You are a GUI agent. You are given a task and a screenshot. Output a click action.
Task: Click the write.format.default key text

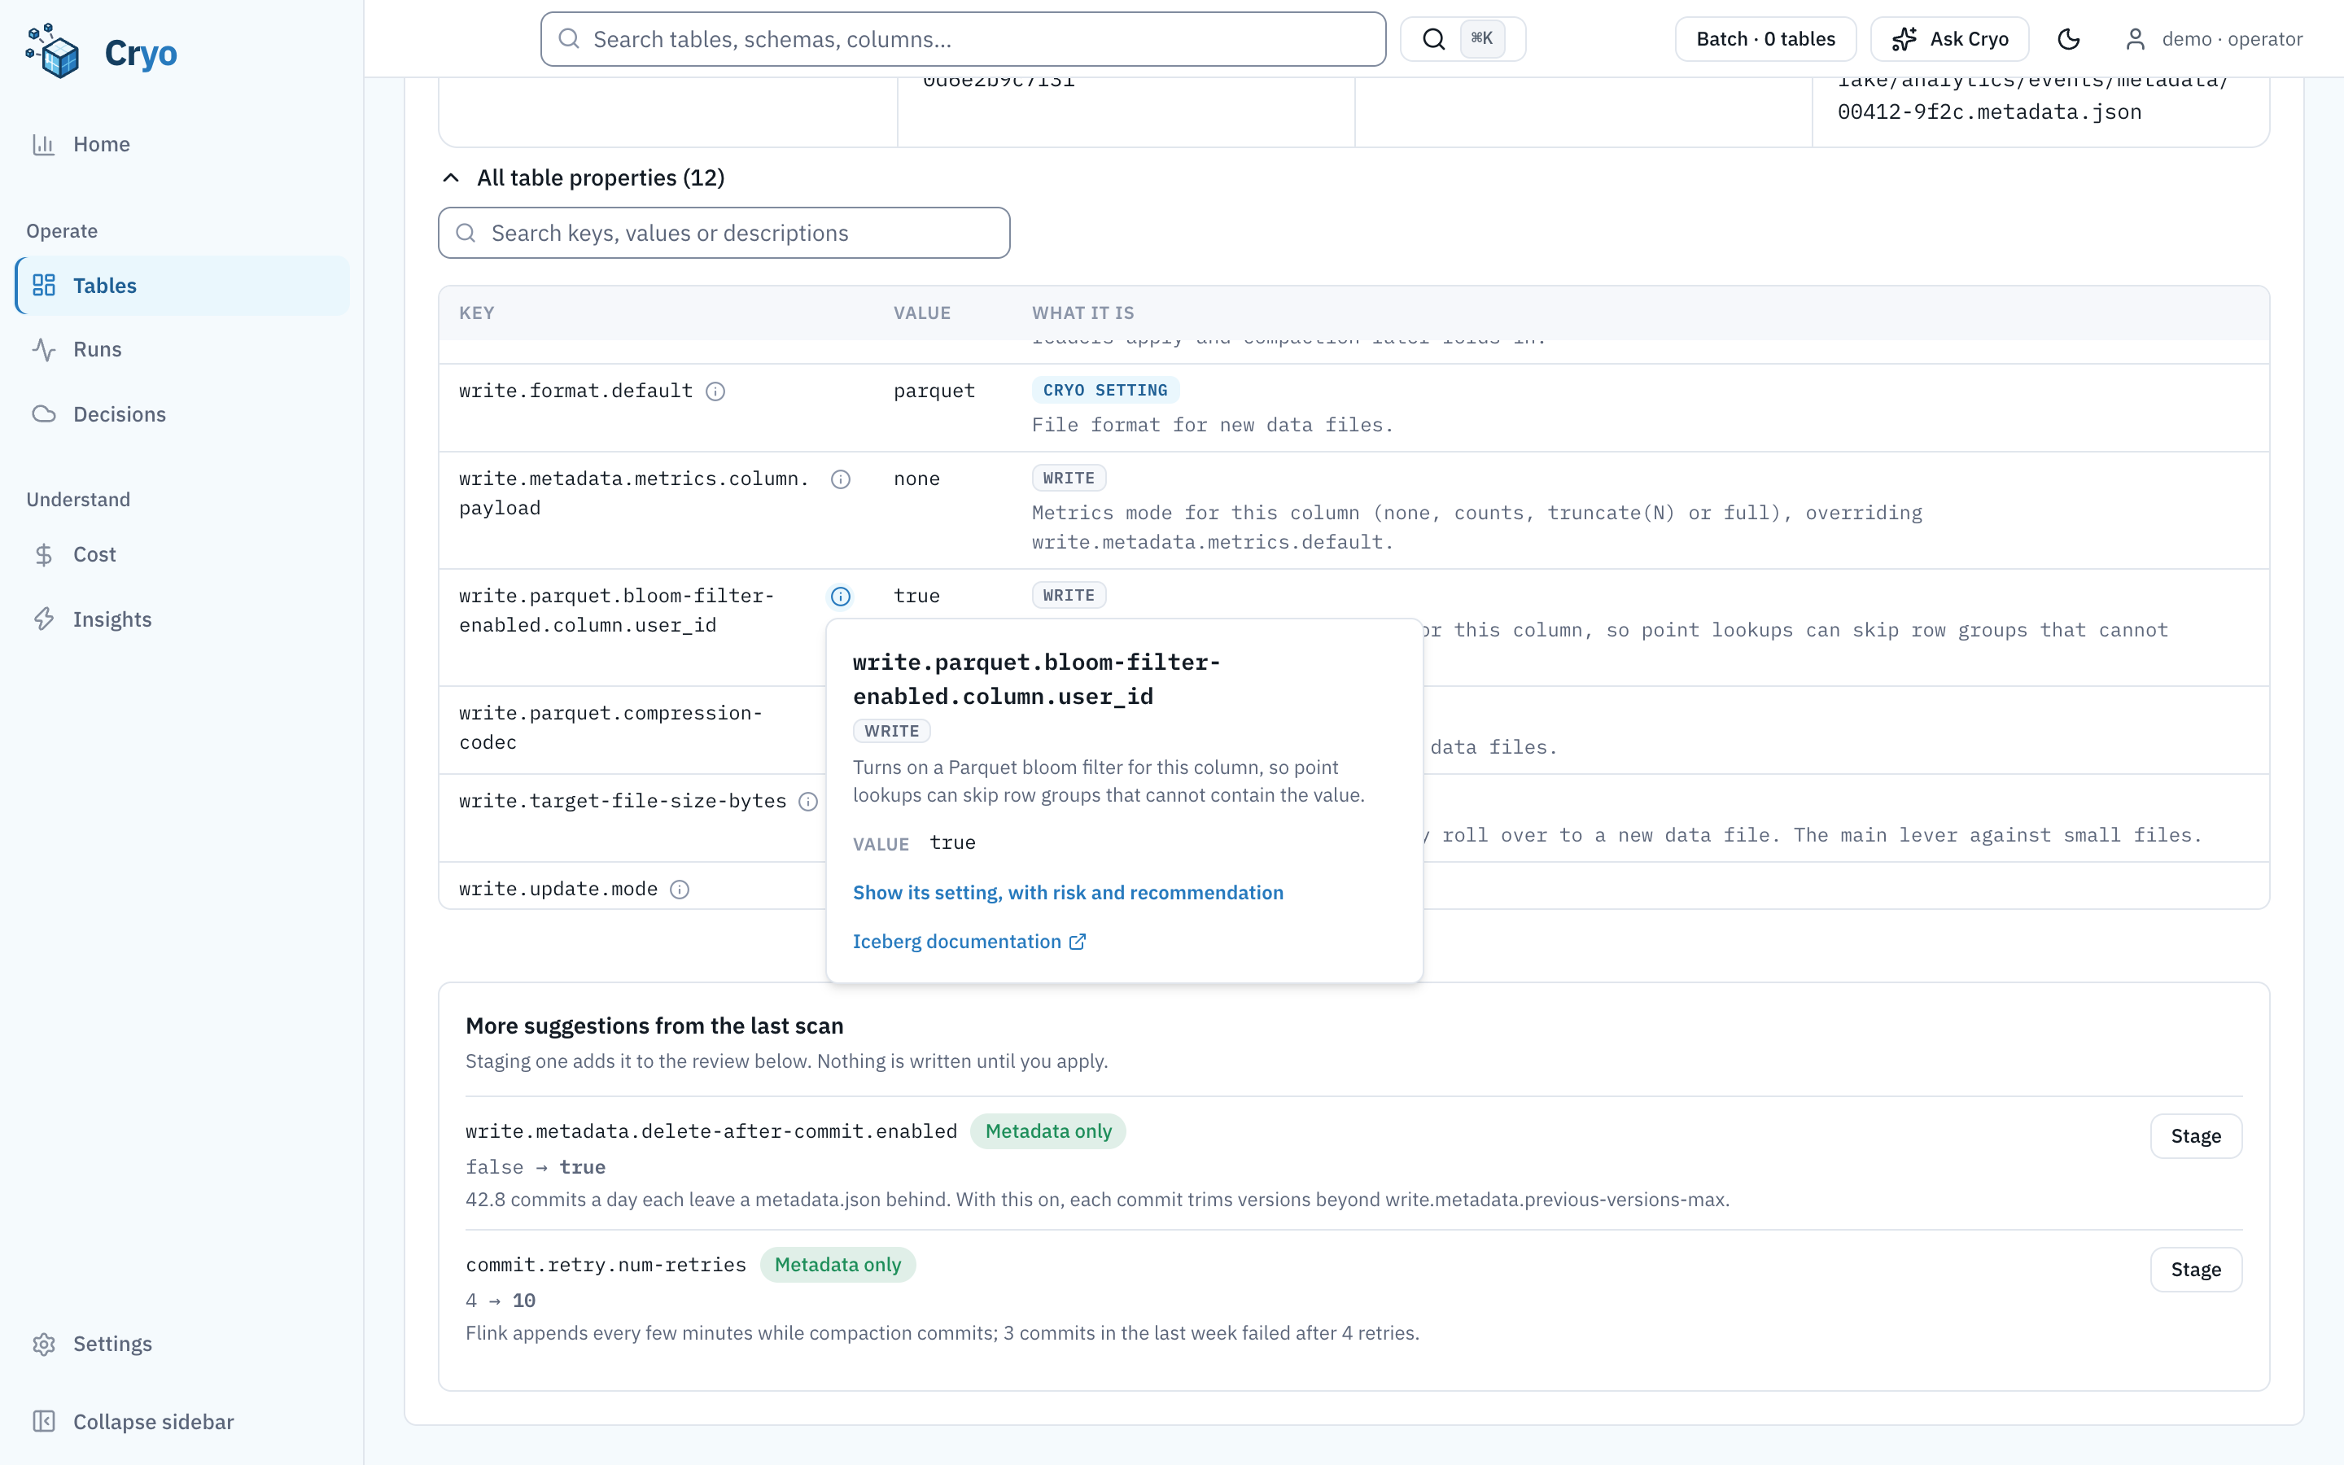[575, 391]
